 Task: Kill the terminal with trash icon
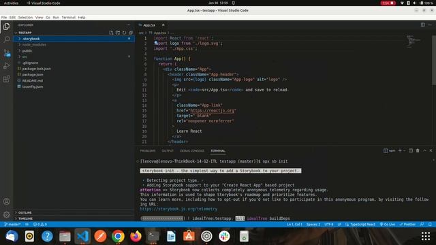[x=418, y=150]
